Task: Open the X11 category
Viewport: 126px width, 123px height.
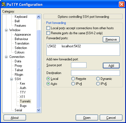Action: tap(22, 97)
